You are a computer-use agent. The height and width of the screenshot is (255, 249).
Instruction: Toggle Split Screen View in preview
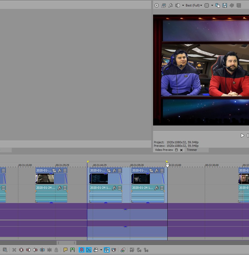click(178, 5)
